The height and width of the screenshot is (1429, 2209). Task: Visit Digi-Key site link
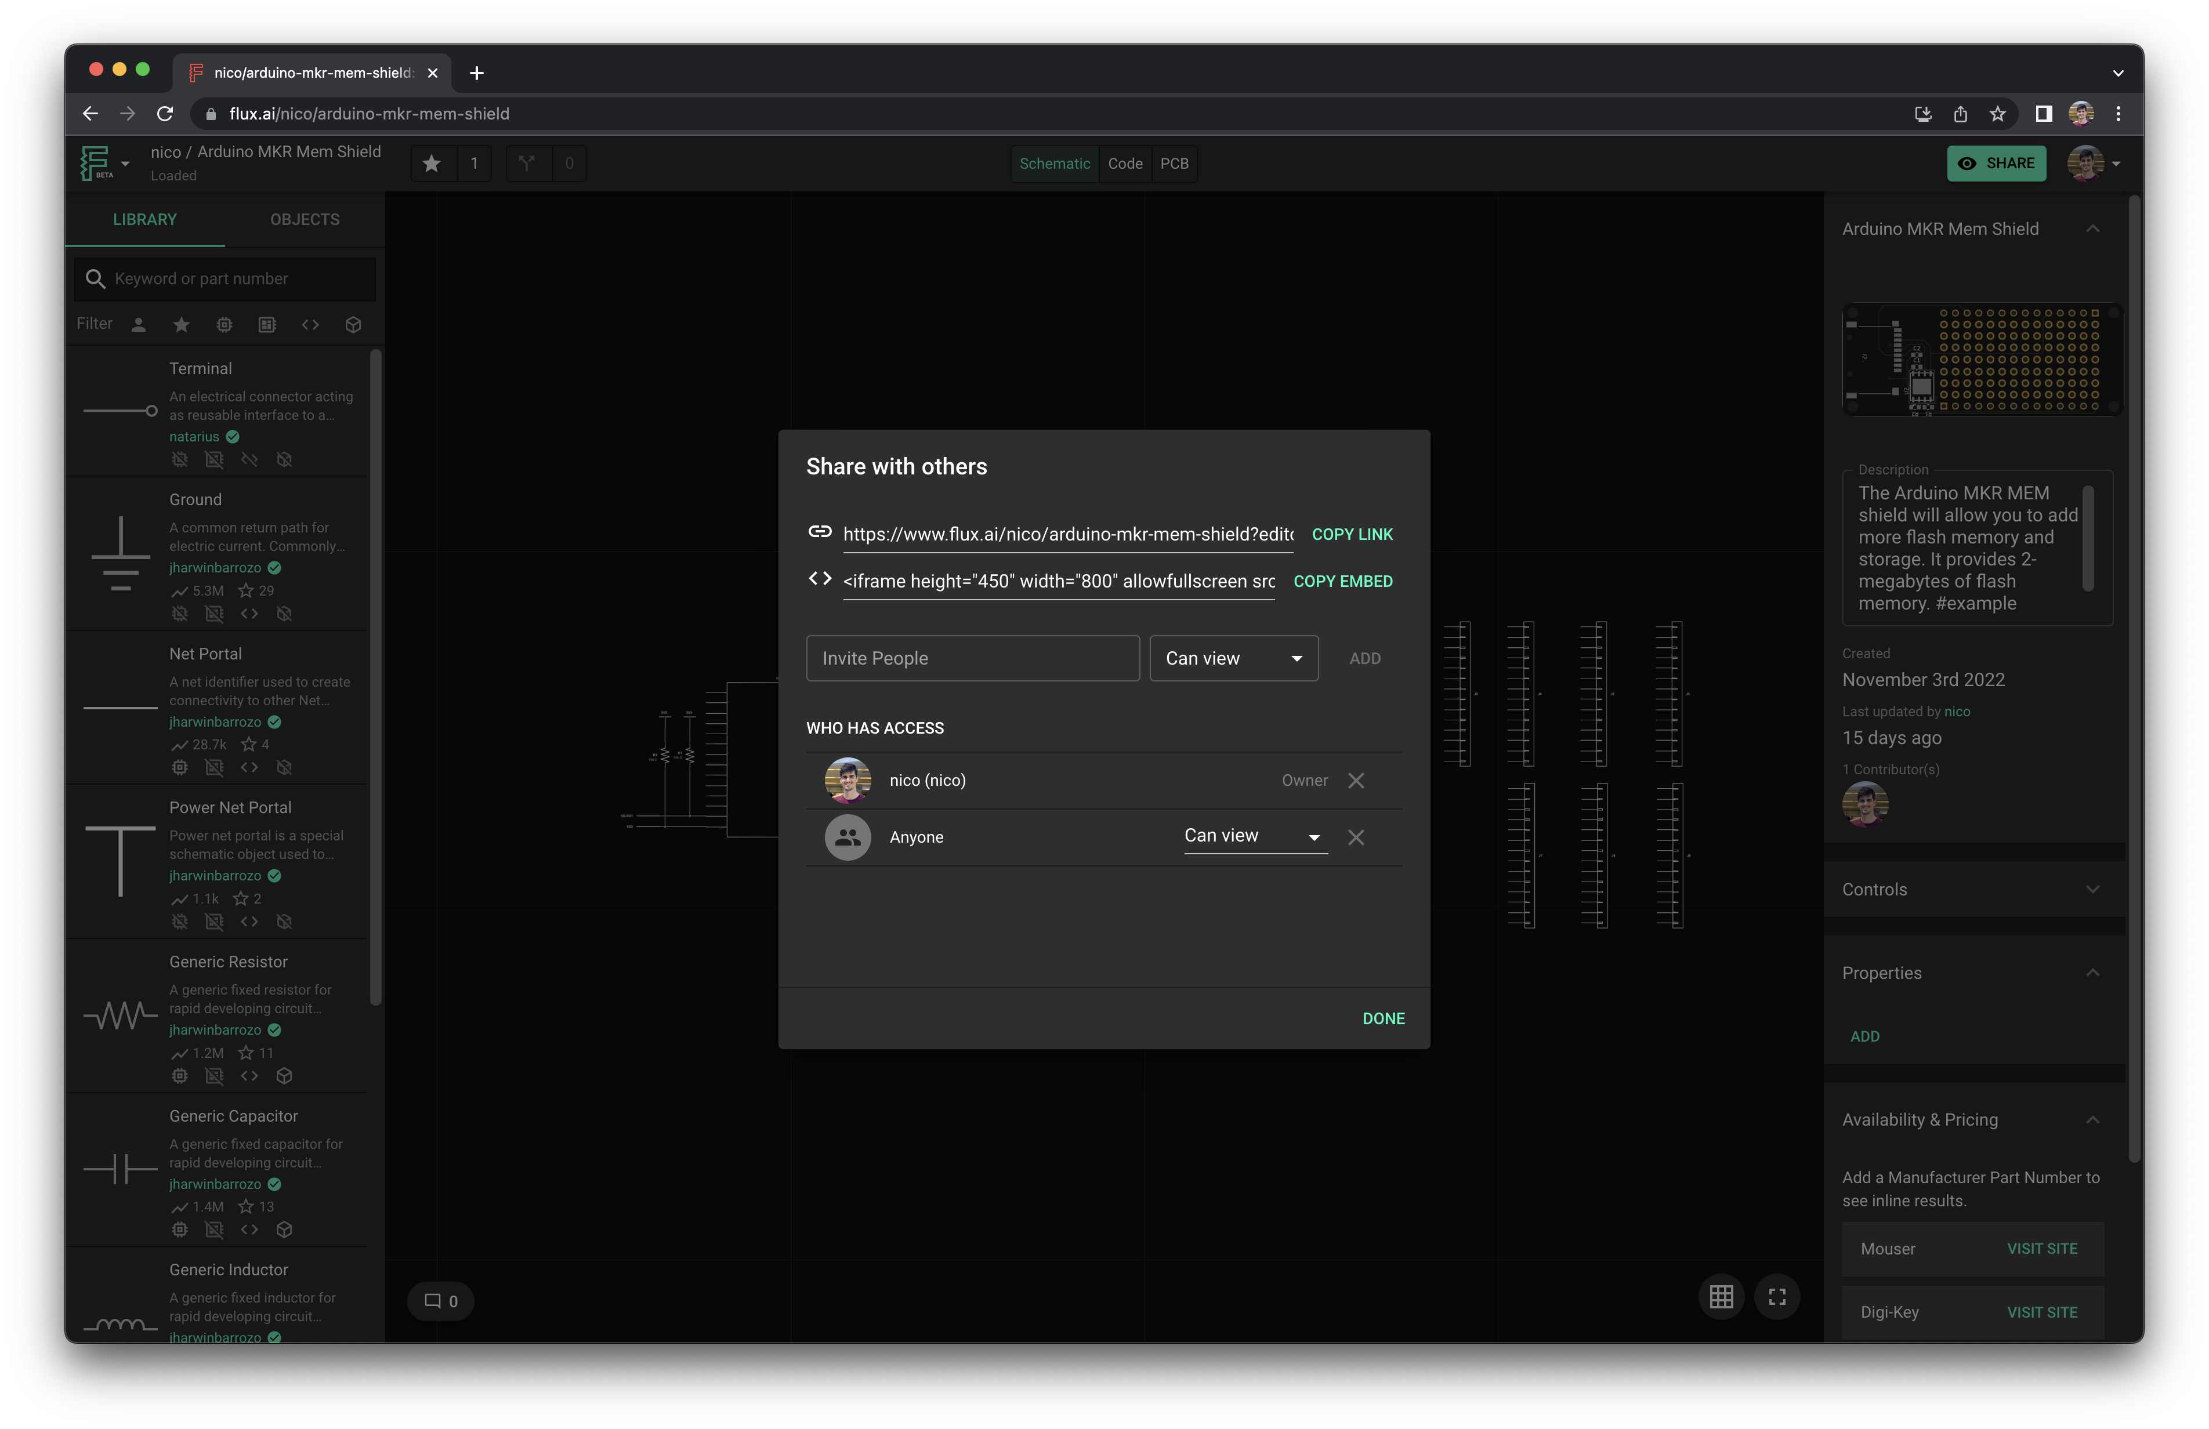(2042, 1312)
